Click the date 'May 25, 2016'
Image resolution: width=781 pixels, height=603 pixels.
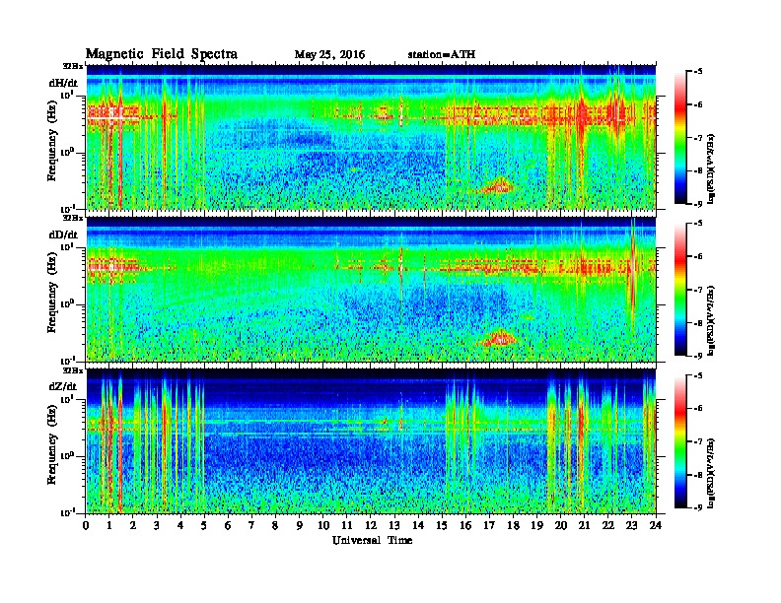click(x=329, y=55)
